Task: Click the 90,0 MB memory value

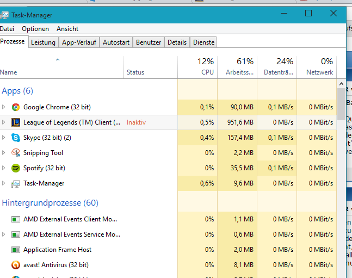Action: 242,107
